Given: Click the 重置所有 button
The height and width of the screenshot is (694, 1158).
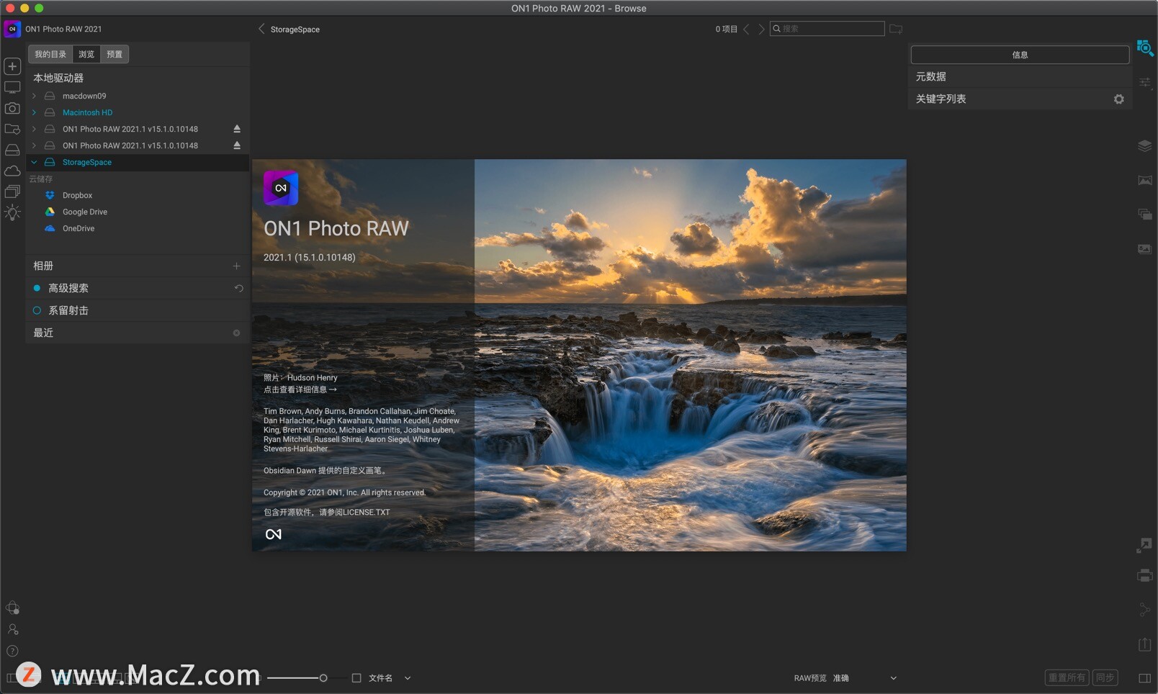Looking at the screenshot, I should click(x=1067, y=677).
